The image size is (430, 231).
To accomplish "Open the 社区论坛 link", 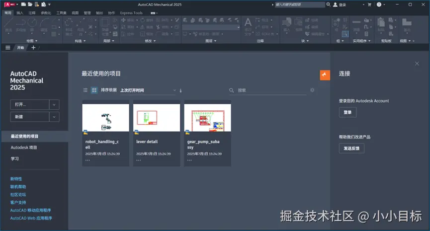I will [18, 195].
